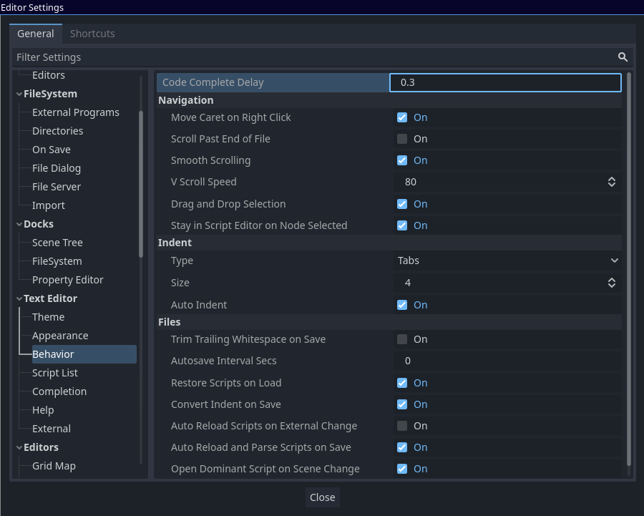
Task: Click the Close button
Action: point(322,497)
